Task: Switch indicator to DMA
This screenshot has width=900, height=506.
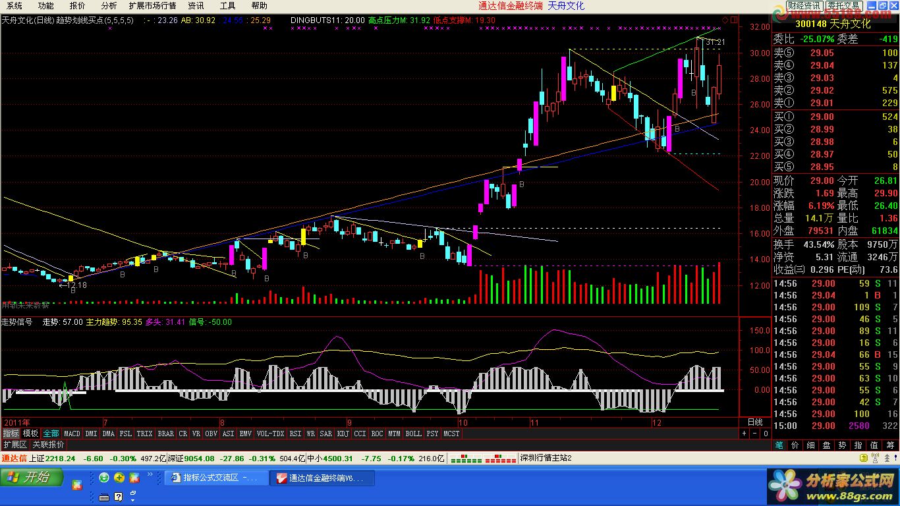Action: [108, 434]
